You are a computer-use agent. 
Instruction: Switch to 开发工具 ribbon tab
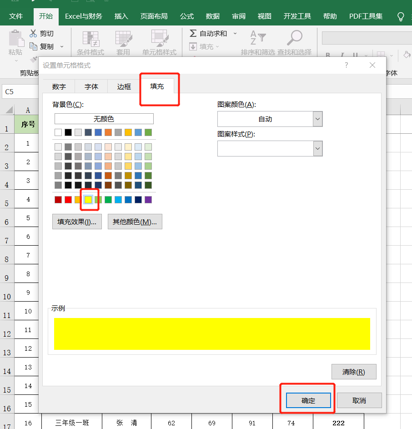click(297, 16)
